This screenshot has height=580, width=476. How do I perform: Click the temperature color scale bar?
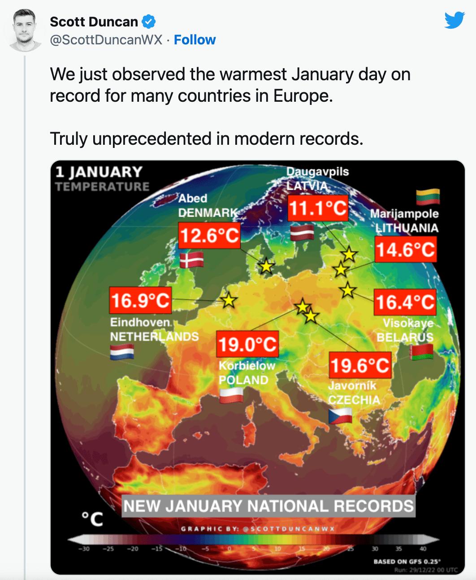[x=253, y=540]
